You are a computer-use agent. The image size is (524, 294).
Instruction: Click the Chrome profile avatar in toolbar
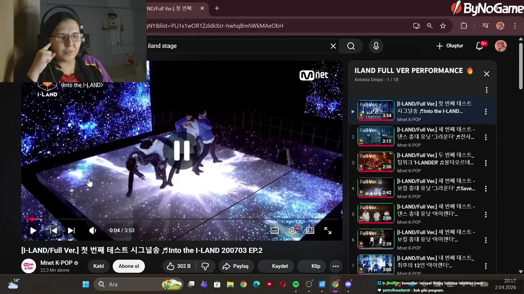(500, 26)
